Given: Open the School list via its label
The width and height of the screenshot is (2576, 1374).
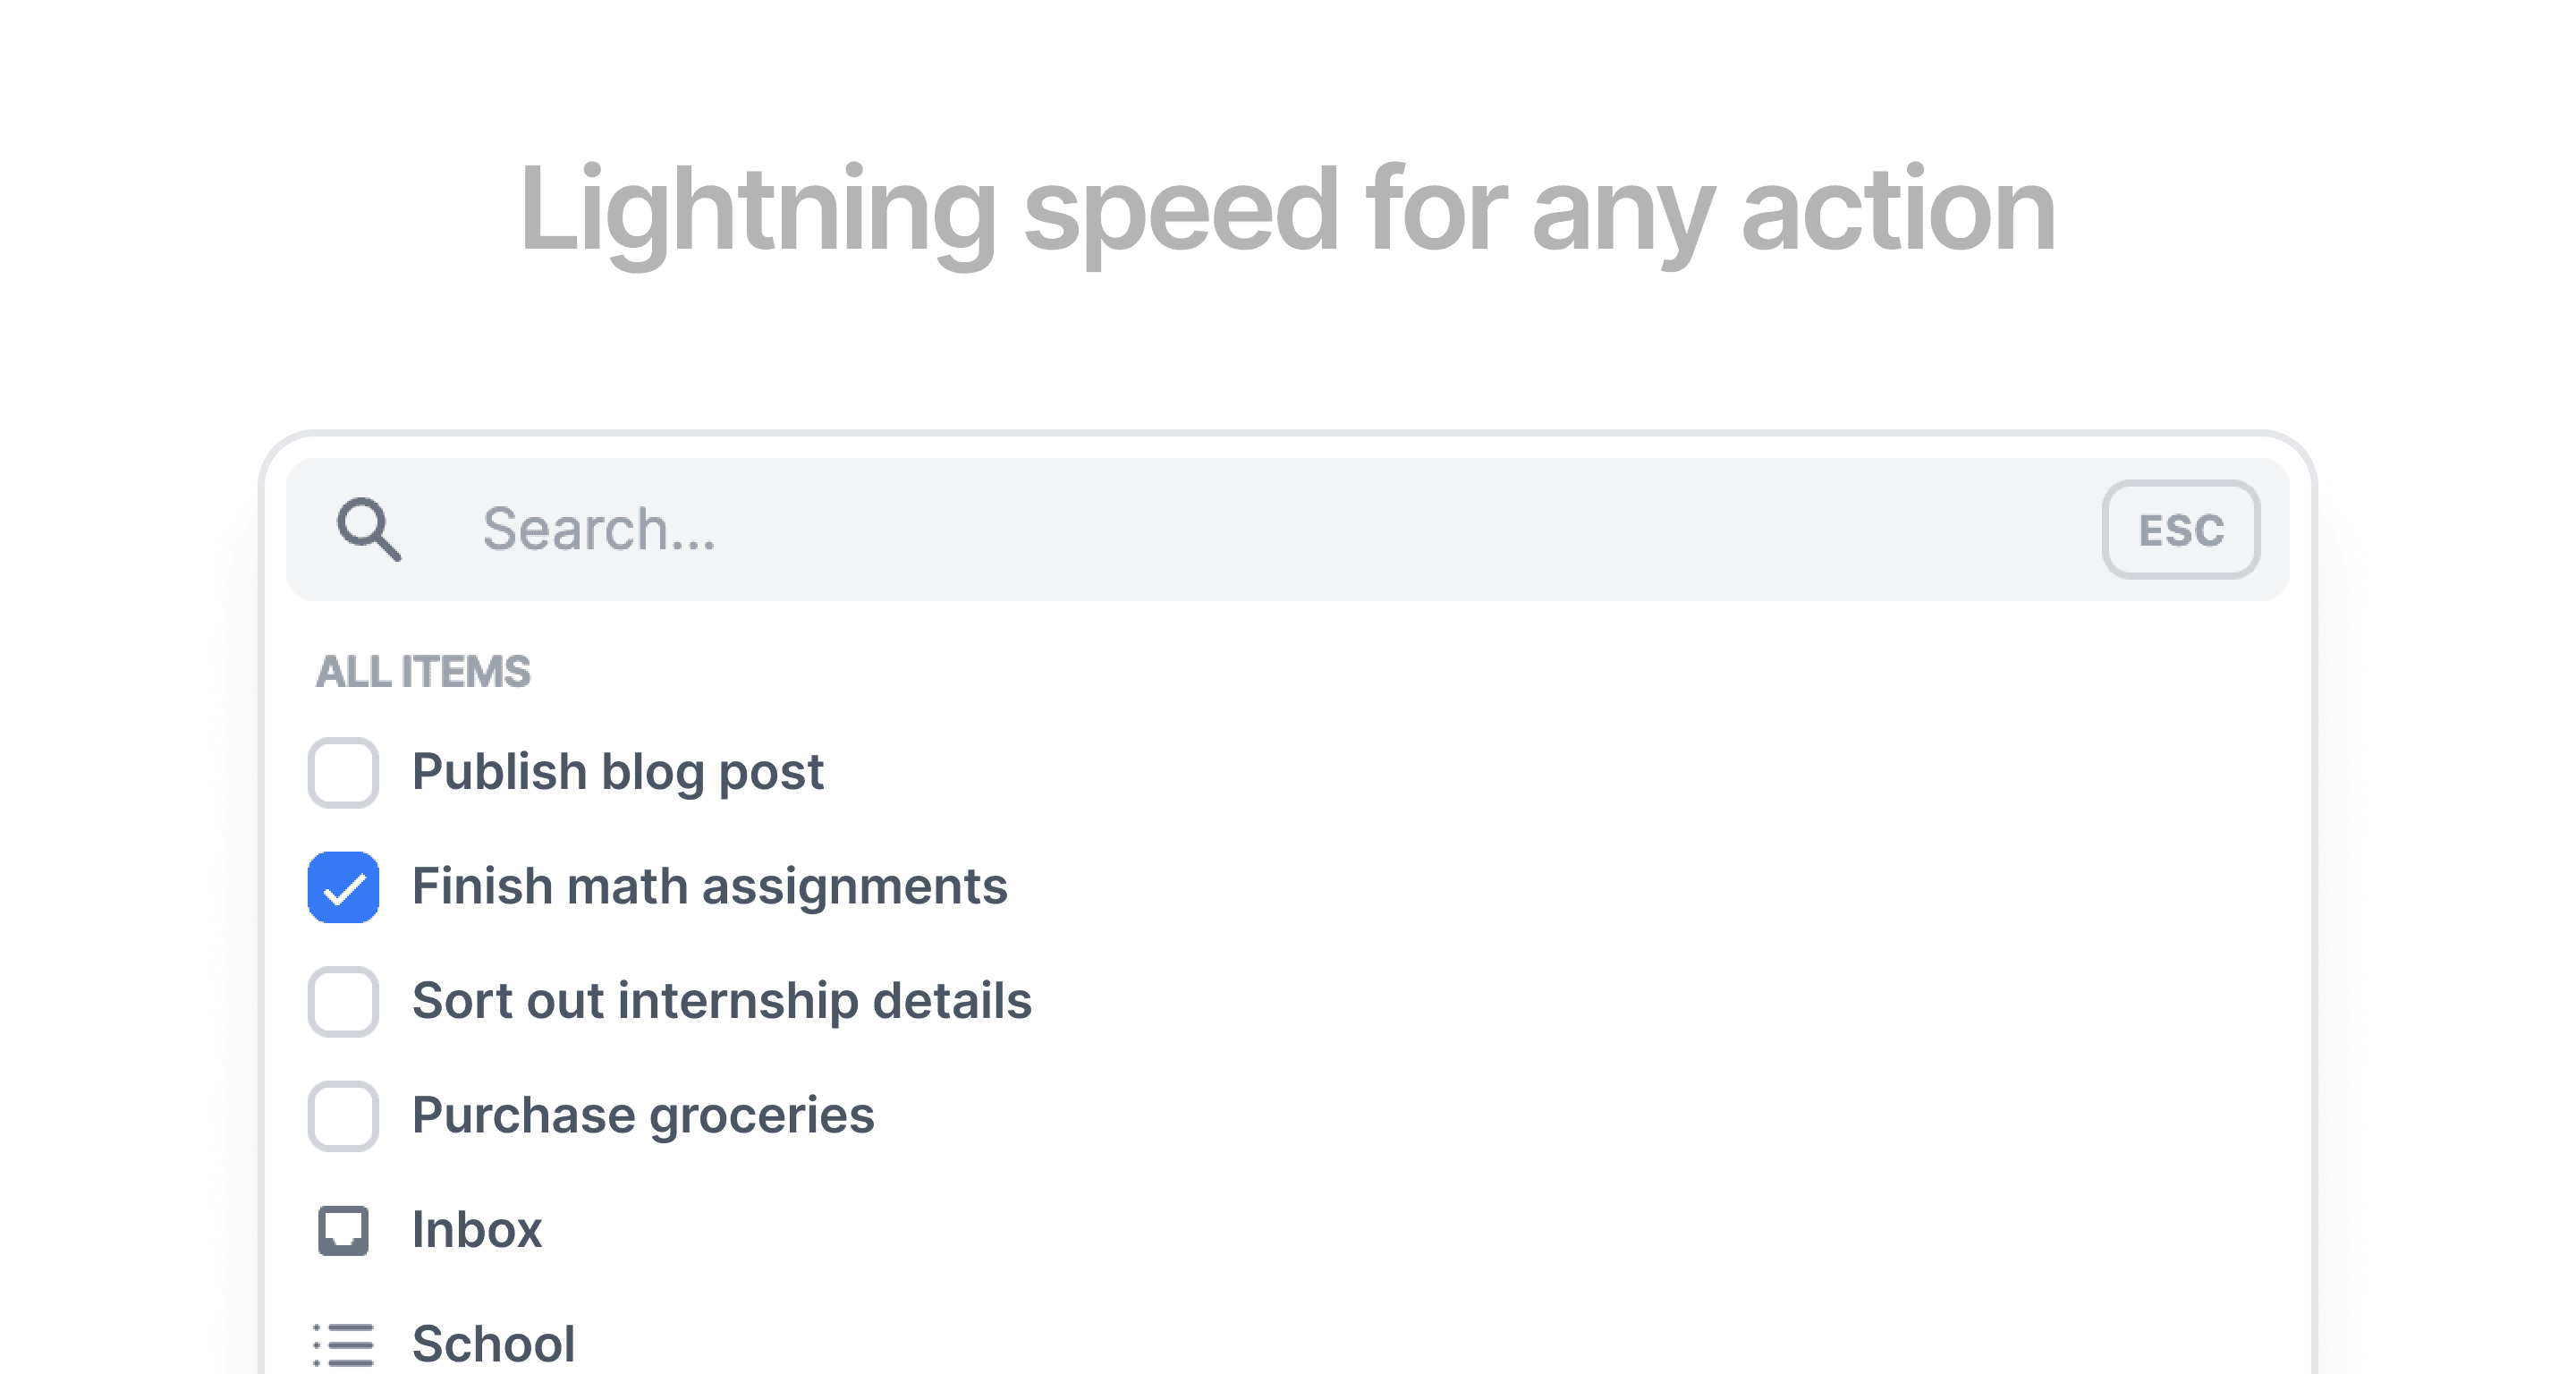Looking at the screenshot, I should (x=494, y=1344).
